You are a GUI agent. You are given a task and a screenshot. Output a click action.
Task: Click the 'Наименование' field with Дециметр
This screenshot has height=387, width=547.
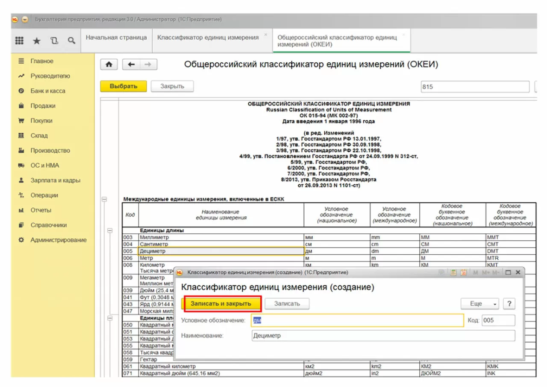[383, 335]
